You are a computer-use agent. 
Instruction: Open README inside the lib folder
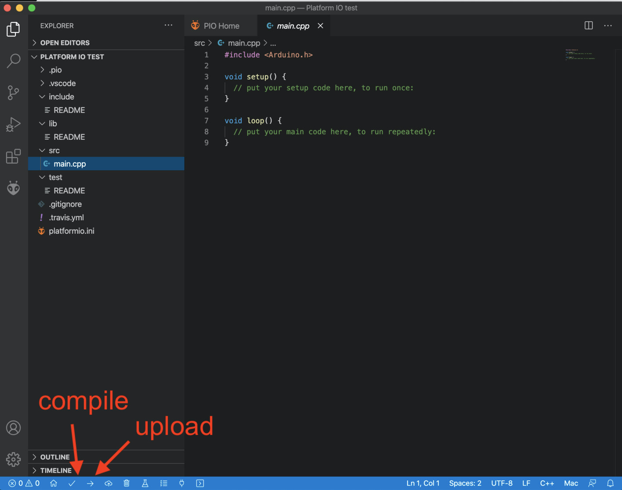(x=106, y=137)
